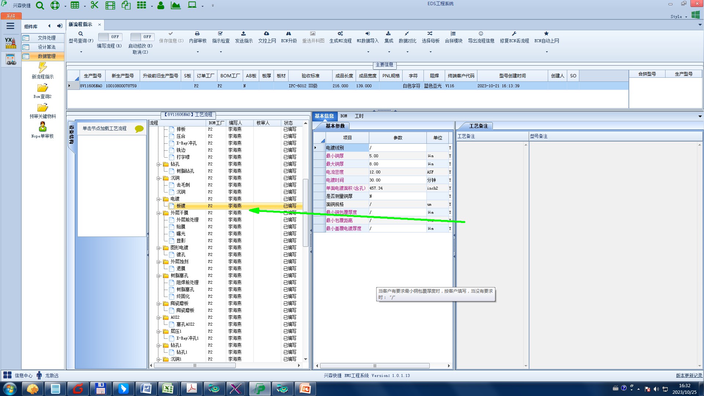Click the 发送指示 toolbar icon
This screenshot has height=396, width=704.
point(243,34)
